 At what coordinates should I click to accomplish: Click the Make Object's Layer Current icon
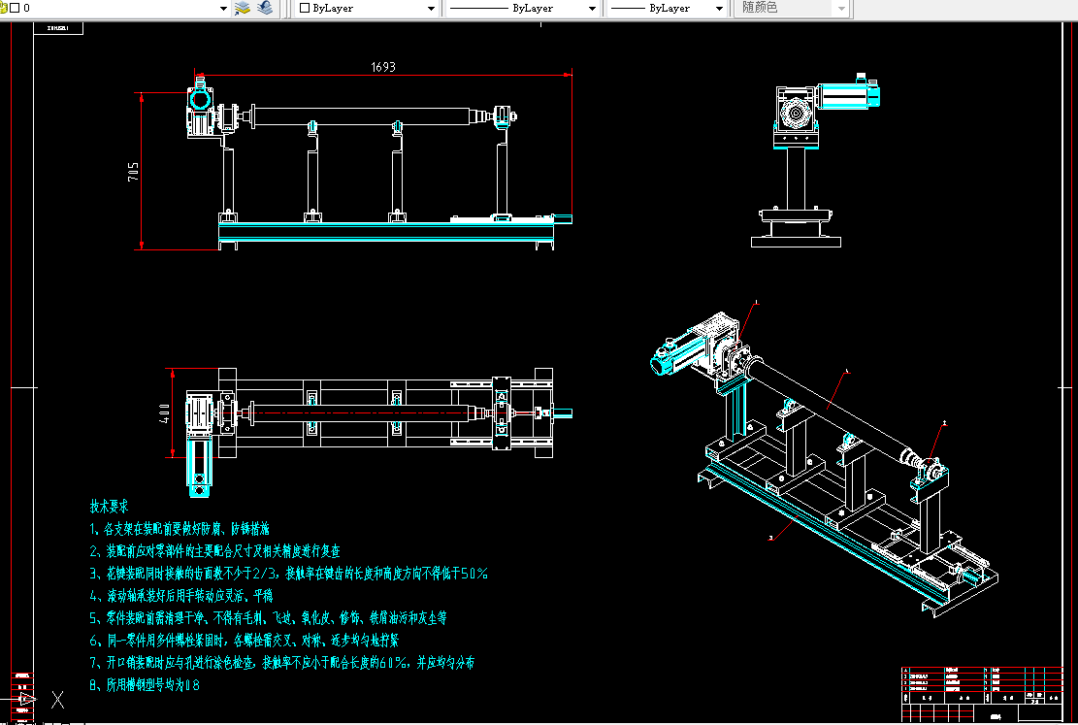pos(242,9)
